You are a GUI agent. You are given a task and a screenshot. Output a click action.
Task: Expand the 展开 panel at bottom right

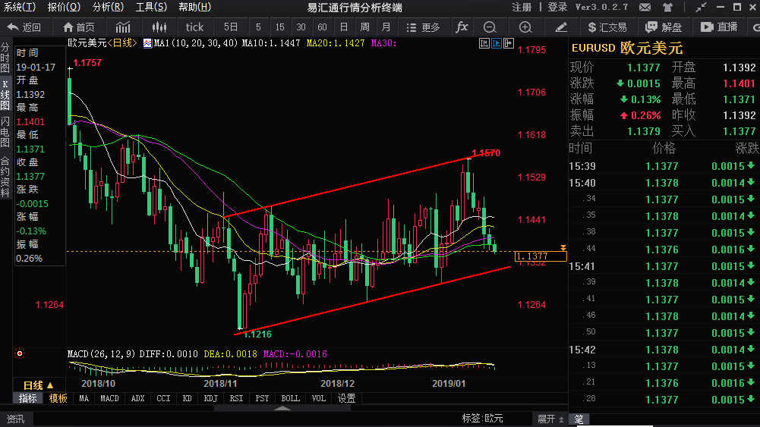[x=550, y=419]
